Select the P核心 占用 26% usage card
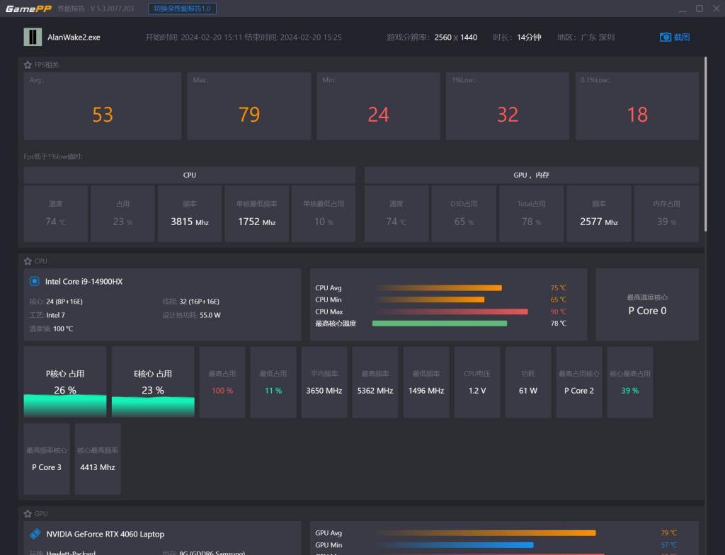This screenshot has height=555, width=725. 65,382
